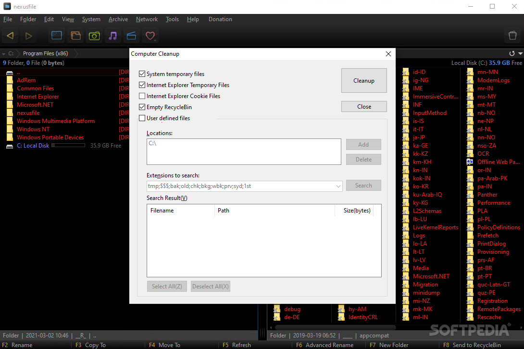Open the Archive menu
524x349 pixels.
[x=118, y=19]
